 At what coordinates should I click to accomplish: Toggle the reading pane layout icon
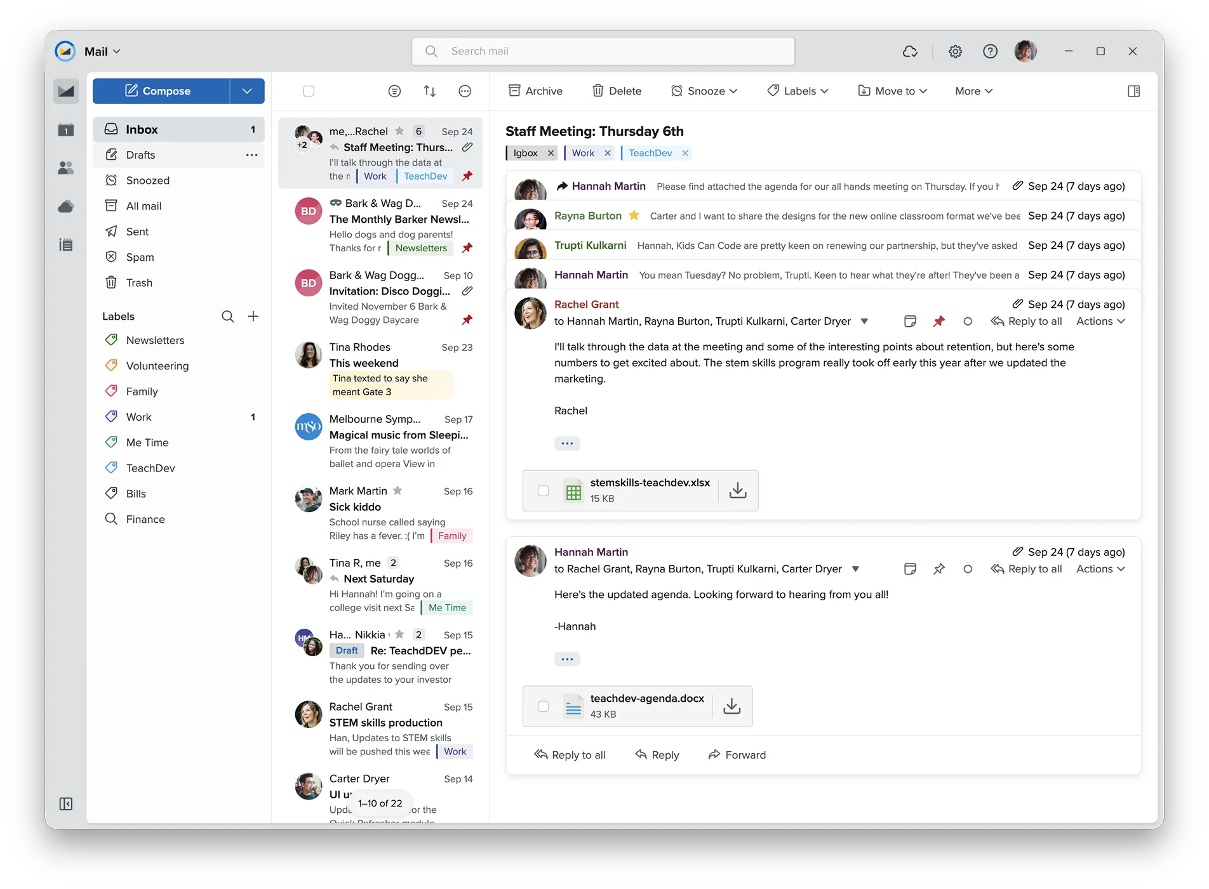(1133, 91)
